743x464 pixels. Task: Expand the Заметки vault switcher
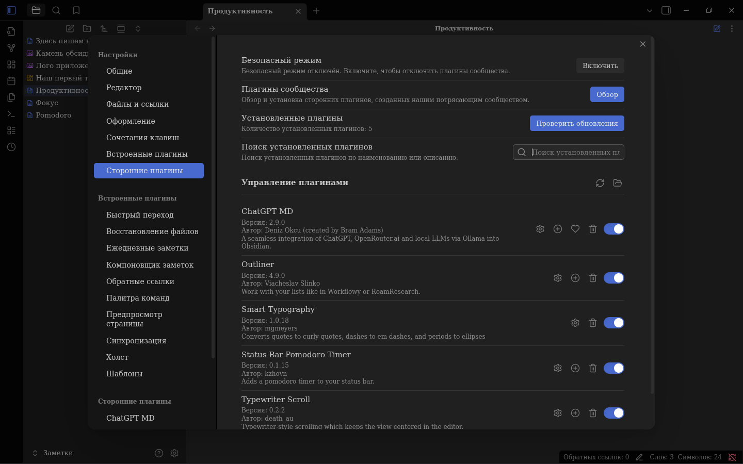coord(53,453)
